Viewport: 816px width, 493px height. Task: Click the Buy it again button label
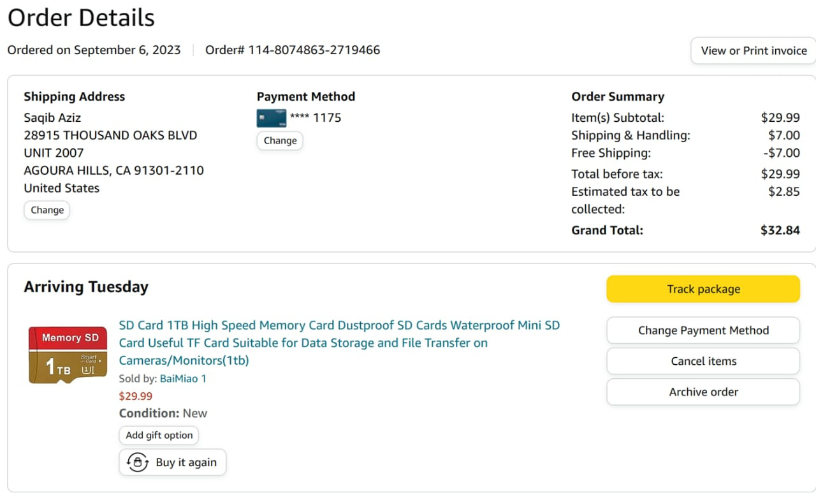click(x=186, y=462)
